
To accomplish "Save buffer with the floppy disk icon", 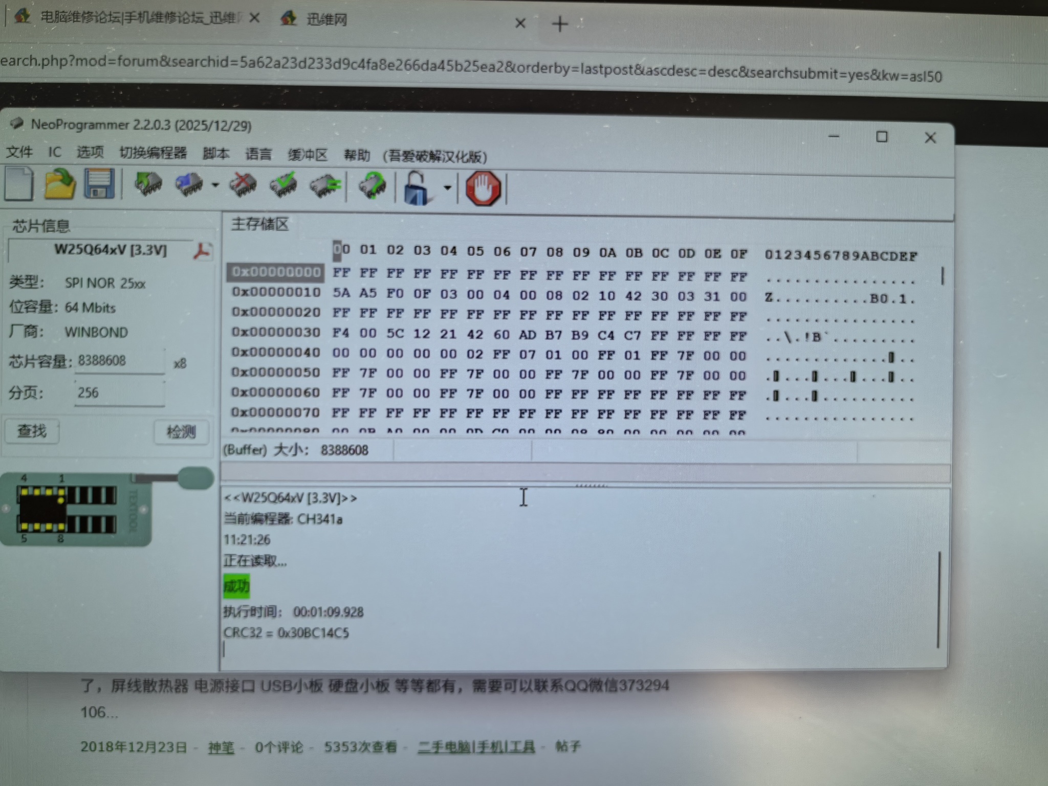I will (x=99, y=184).
